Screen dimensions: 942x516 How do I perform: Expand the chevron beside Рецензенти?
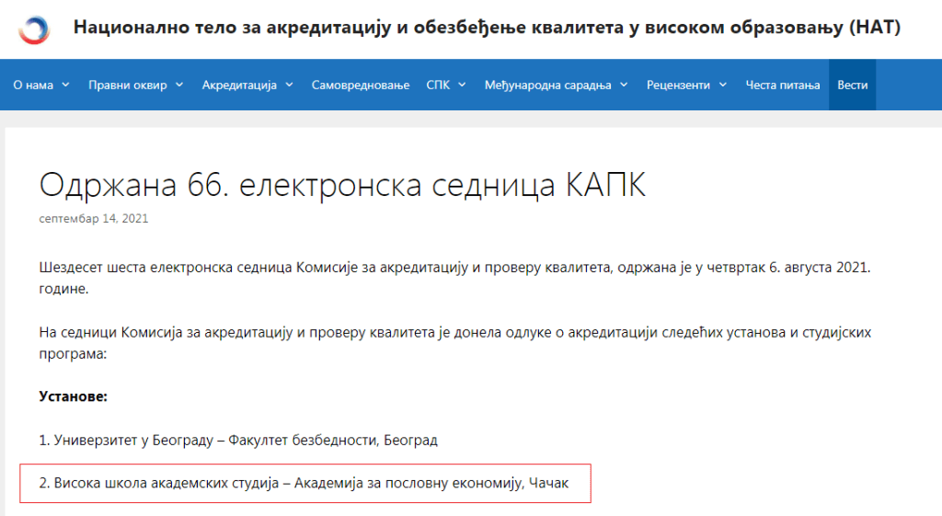tap(723, 85)
